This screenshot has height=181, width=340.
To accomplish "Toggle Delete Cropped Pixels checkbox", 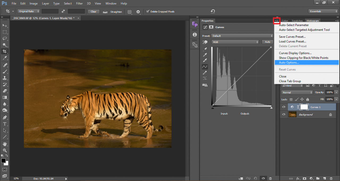I will (x=148, y=11).
